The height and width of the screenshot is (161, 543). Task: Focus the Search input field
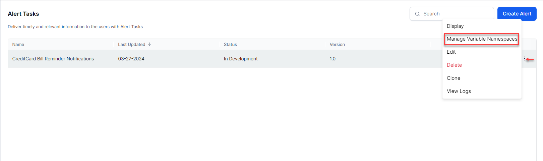[x=456, y=14]
